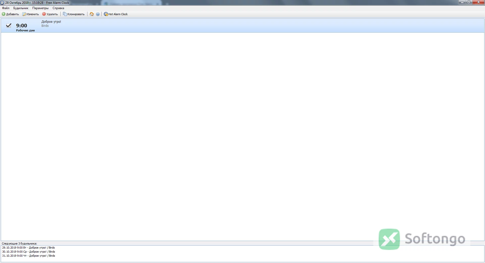Click upcoming alarm 31.10.2019 9:00 Чт
The height and width of the screenshot is (263, 485).
coord(29,256)
